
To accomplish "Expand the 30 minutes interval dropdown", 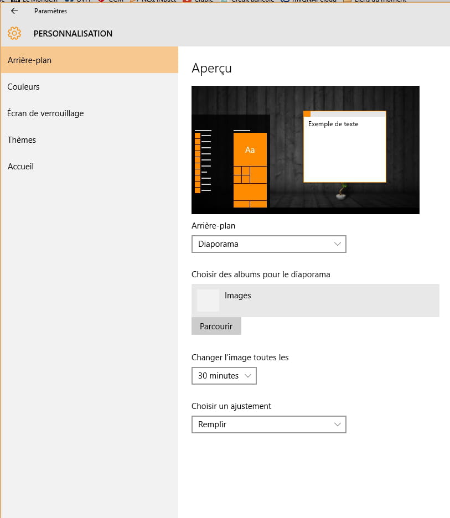I will 224,376.
